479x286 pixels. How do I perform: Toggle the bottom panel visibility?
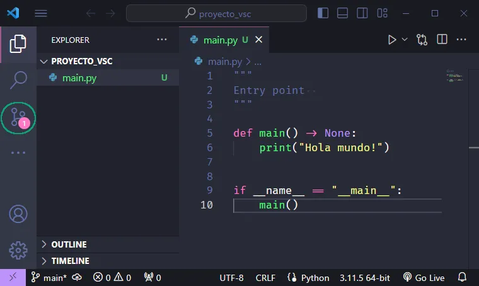342,13
